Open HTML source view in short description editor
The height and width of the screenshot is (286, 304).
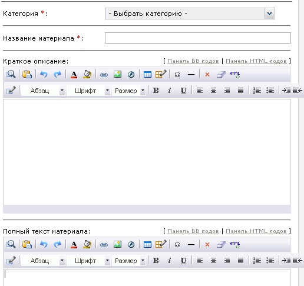click(234, 75)
